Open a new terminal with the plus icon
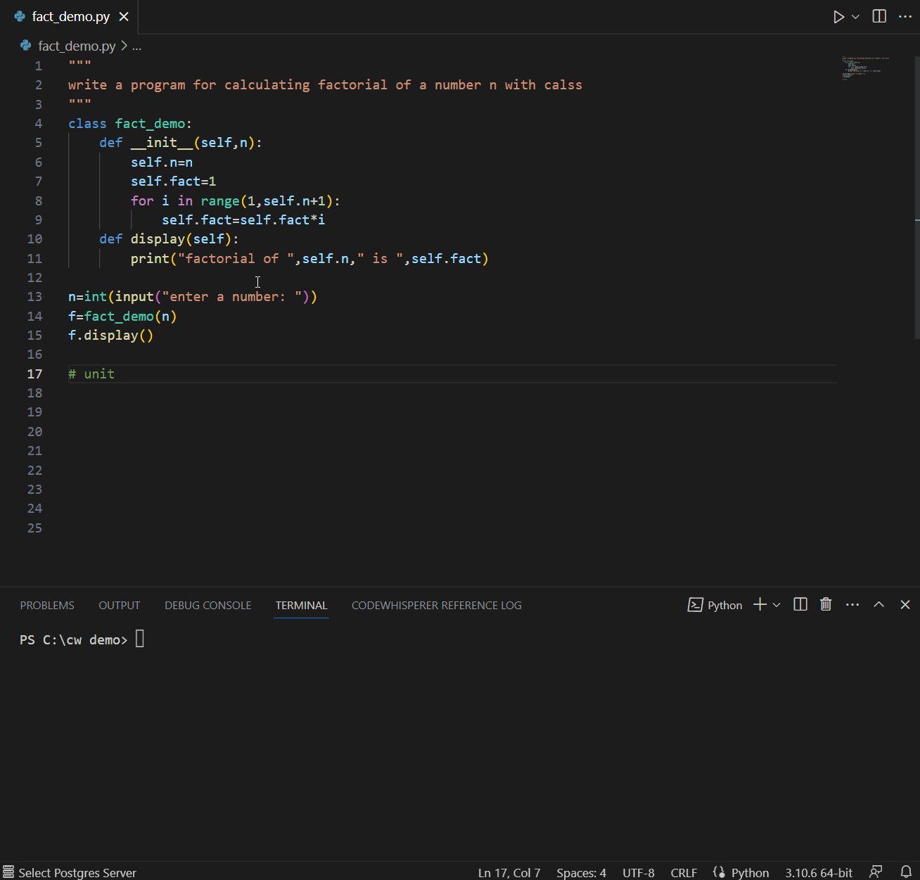Viewport: 920px width, 880px height. (x=758, y=604)
